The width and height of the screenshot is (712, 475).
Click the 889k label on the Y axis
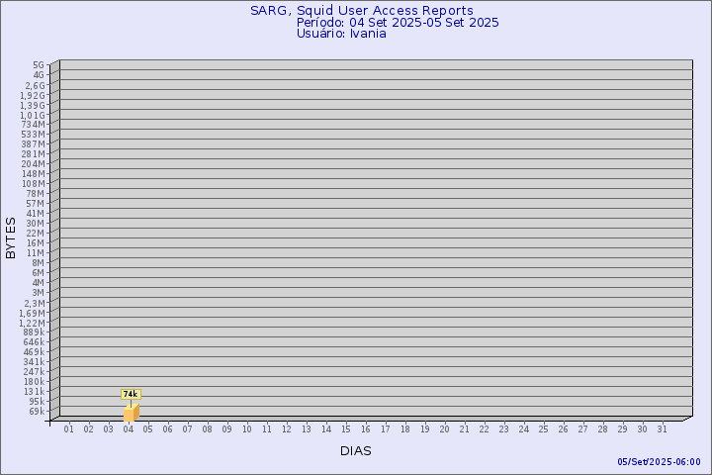(34, 332)
